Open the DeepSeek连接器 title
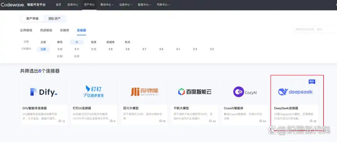 pyautogui.click(x=286, y=108)
